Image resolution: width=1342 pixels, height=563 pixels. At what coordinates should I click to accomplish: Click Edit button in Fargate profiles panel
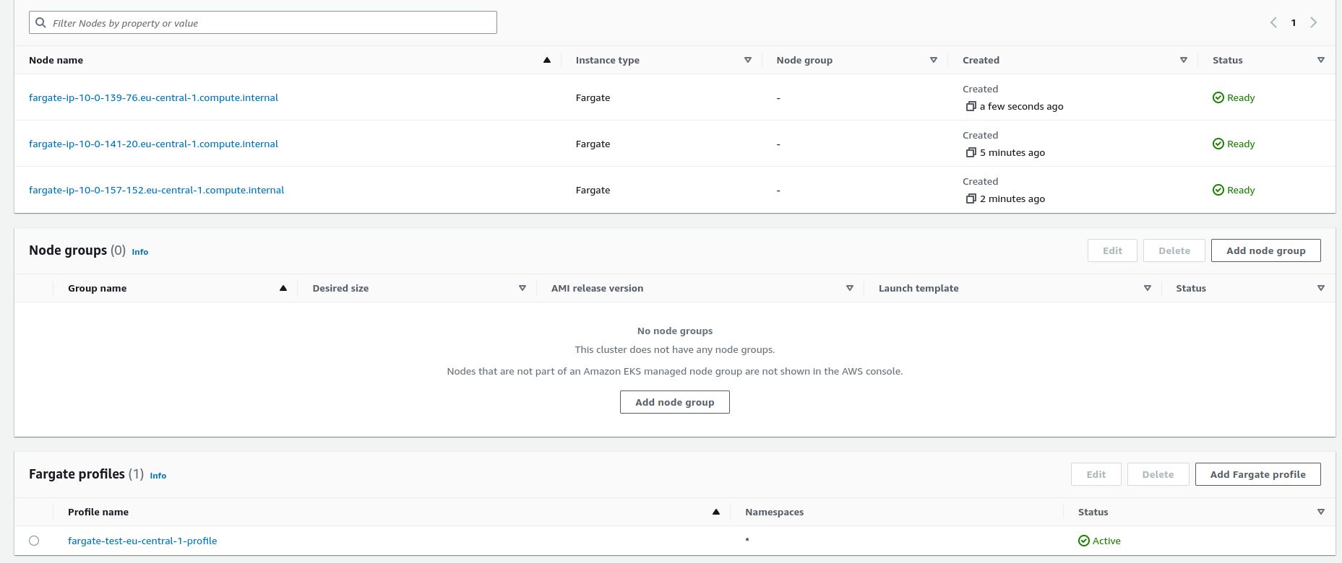coord(1096,474)
